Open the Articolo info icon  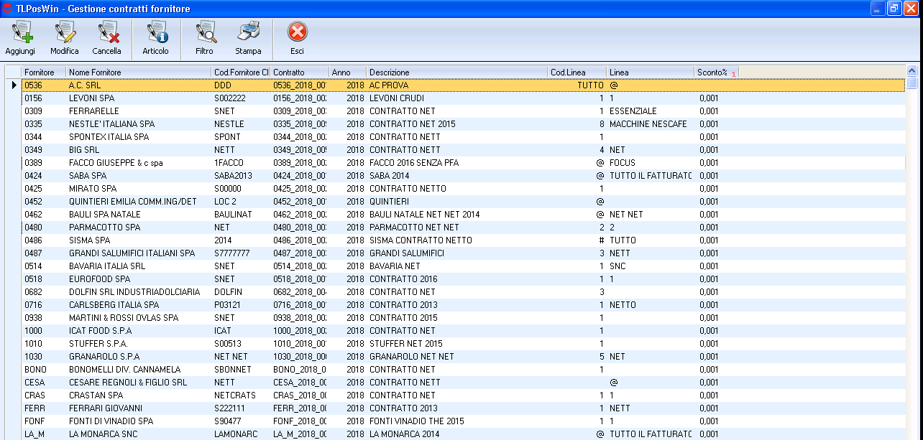click(x=156, y=33)
